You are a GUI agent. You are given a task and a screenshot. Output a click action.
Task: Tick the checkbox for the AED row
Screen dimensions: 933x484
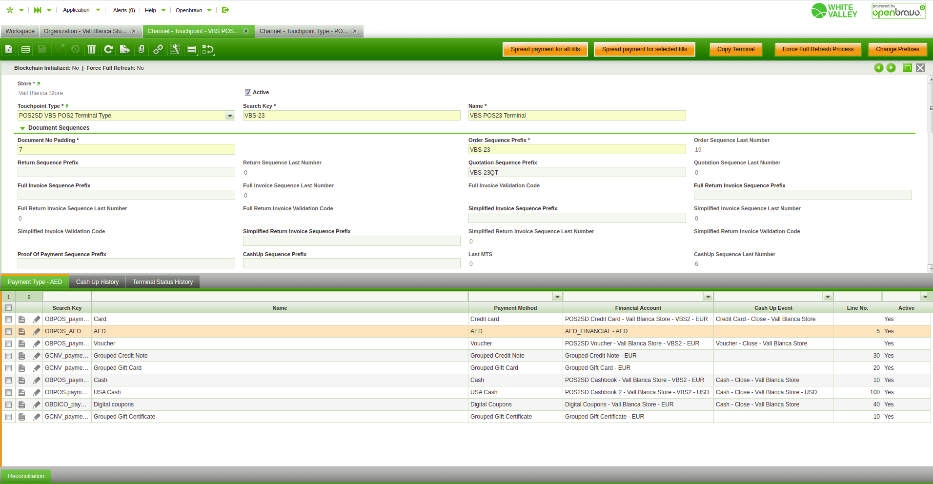(x=9, y=332)
